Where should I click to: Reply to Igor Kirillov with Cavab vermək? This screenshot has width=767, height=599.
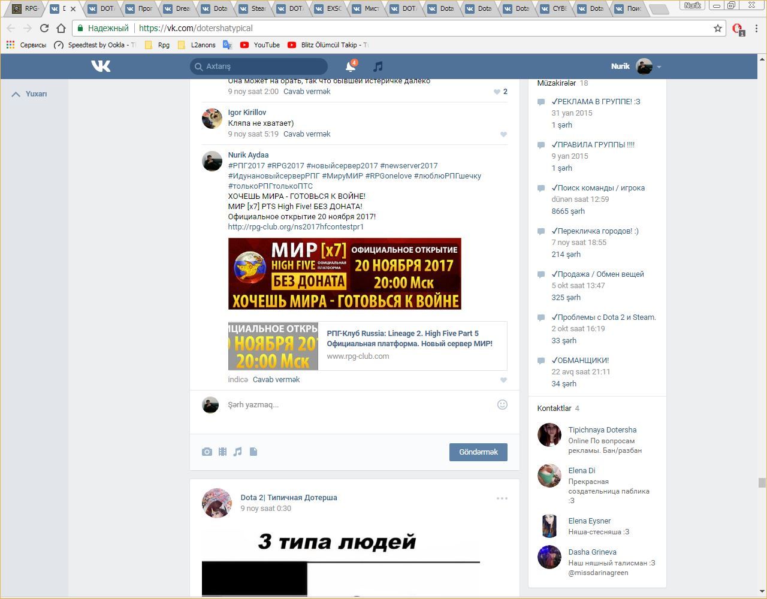pos(307,134)
